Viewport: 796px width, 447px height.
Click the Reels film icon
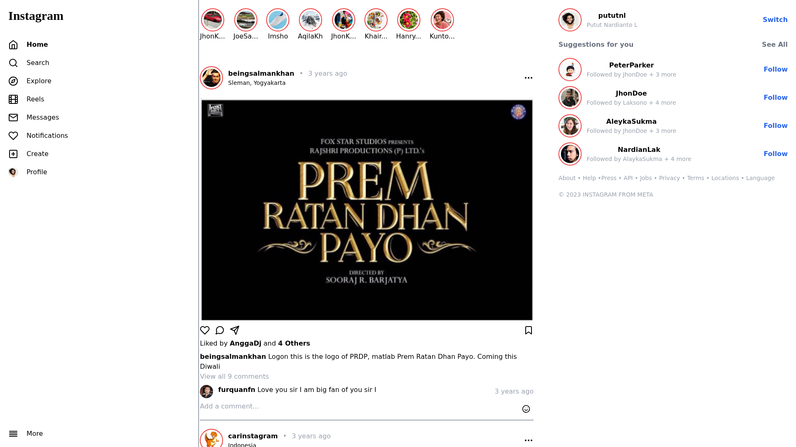click(13, 99)
